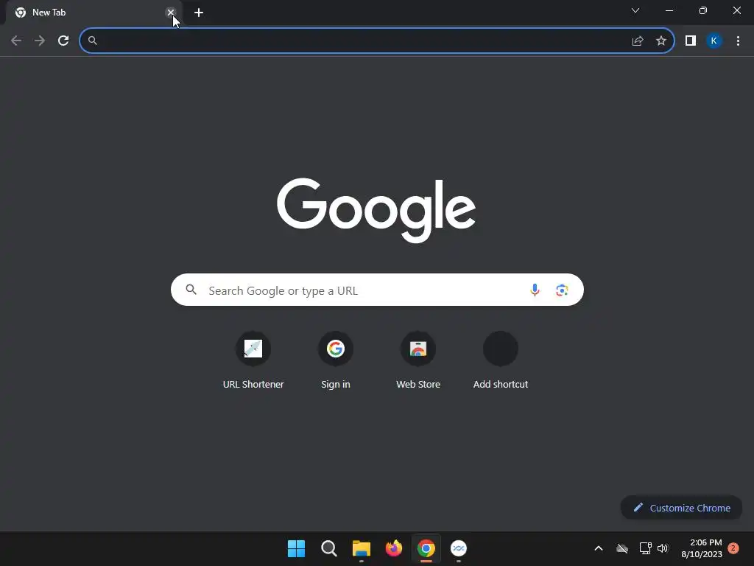Launch Firefox from the taskbar

point(394,548)
